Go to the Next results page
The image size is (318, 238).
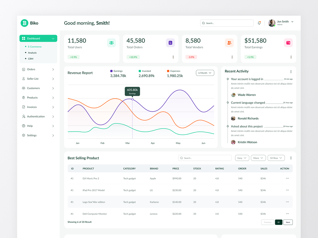point(288,222)
